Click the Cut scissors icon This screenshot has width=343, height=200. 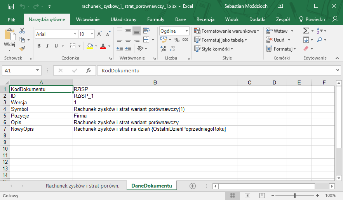22,31
